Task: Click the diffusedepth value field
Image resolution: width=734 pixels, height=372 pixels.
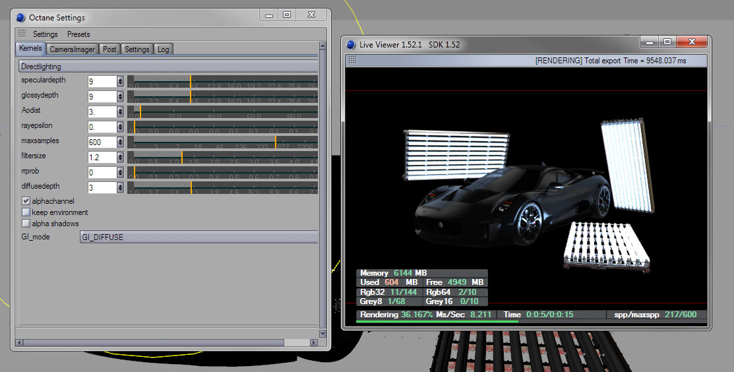Action: point(102,187)
